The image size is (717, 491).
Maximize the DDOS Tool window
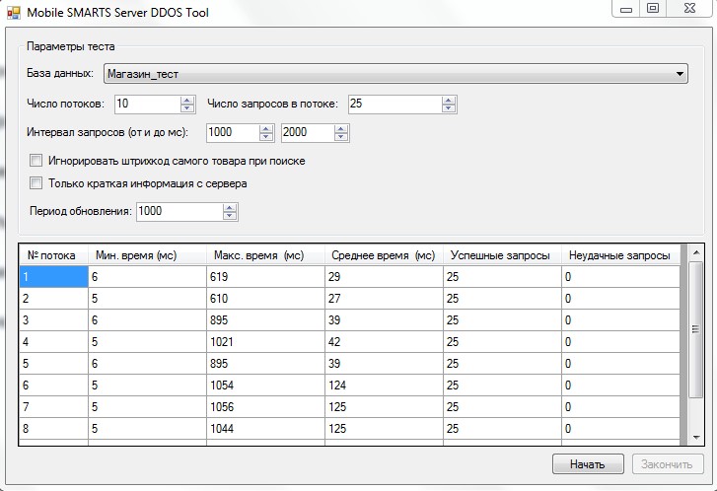[x=653, y=9]
